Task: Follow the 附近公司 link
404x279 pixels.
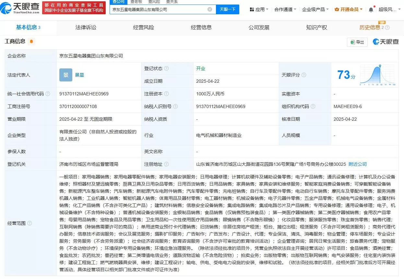Action: (358, 164)
